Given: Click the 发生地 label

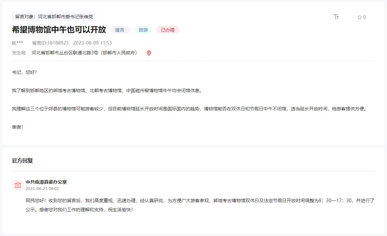Looking at the screenshot, I should [x=19, y=53].
